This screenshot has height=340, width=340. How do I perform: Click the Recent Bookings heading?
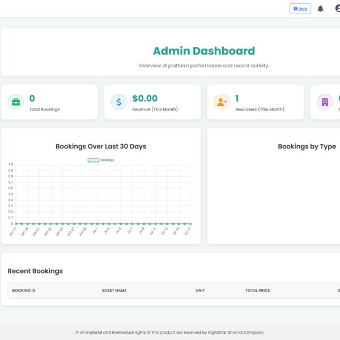click(x=35, y=271)
